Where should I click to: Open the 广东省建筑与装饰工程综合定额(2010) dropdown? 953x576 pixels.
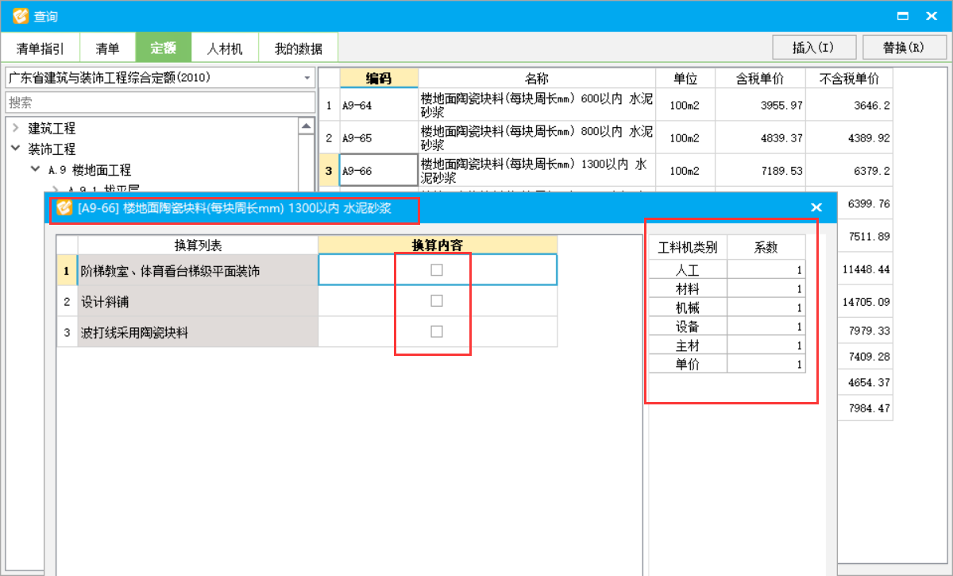point(307,78)
